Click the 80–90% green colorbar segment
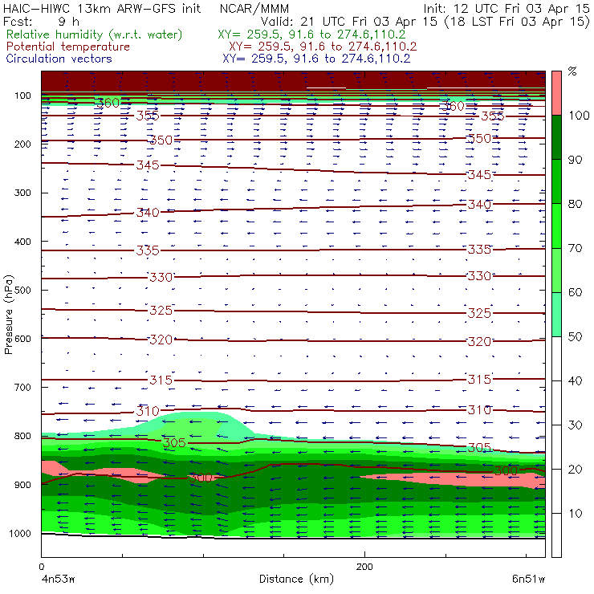The height and width of the screenshot is (594, 594). (x=556, y=181)
